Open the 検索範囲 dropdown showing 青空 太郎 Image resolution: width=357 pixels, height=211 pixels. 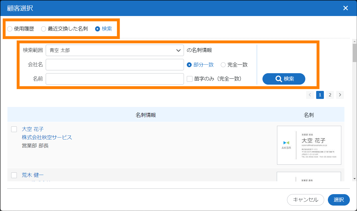click(115, 50)
